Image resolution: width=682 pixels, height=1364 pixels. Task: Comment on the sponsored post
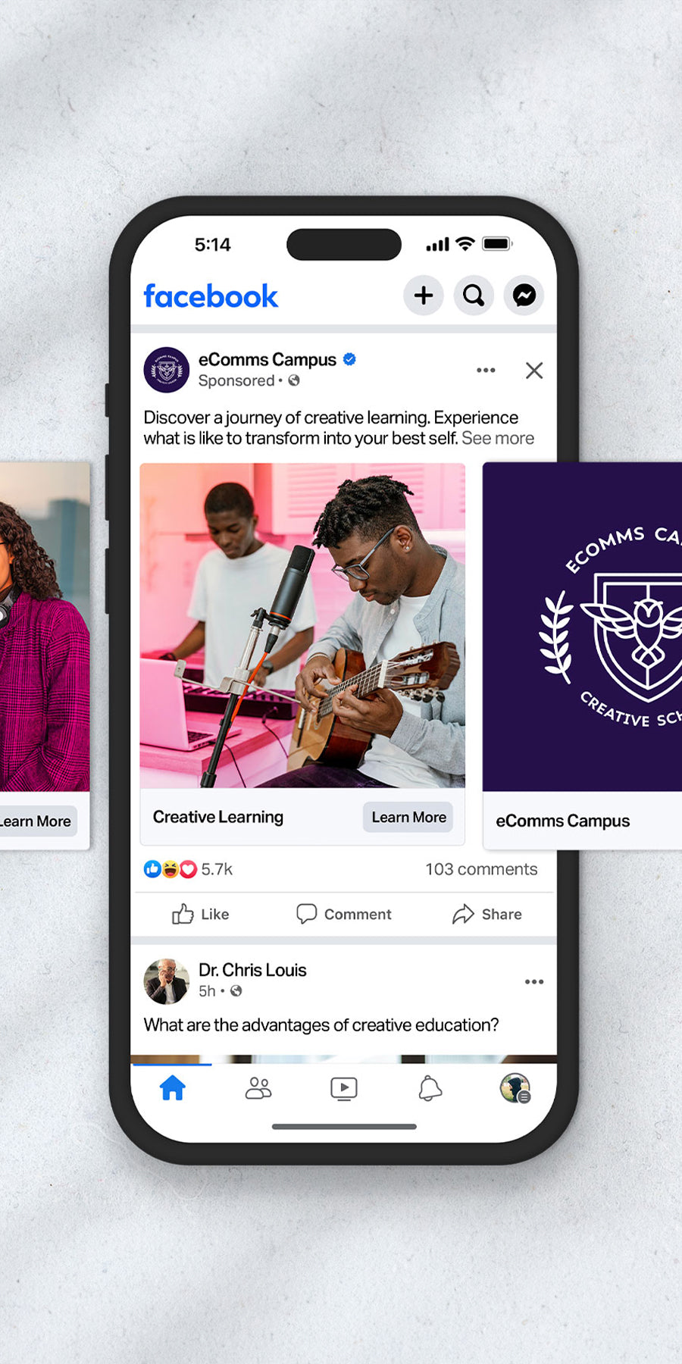pos(343,914)
